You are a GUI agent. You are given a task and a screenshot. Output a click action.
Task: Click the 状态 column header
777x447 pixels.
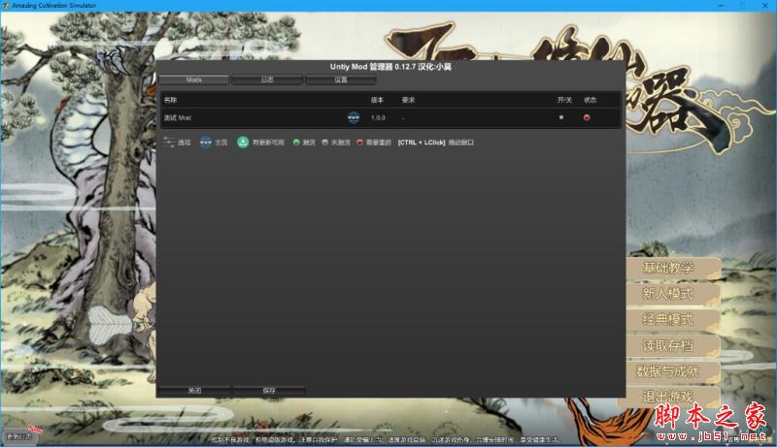click(590, 100)
